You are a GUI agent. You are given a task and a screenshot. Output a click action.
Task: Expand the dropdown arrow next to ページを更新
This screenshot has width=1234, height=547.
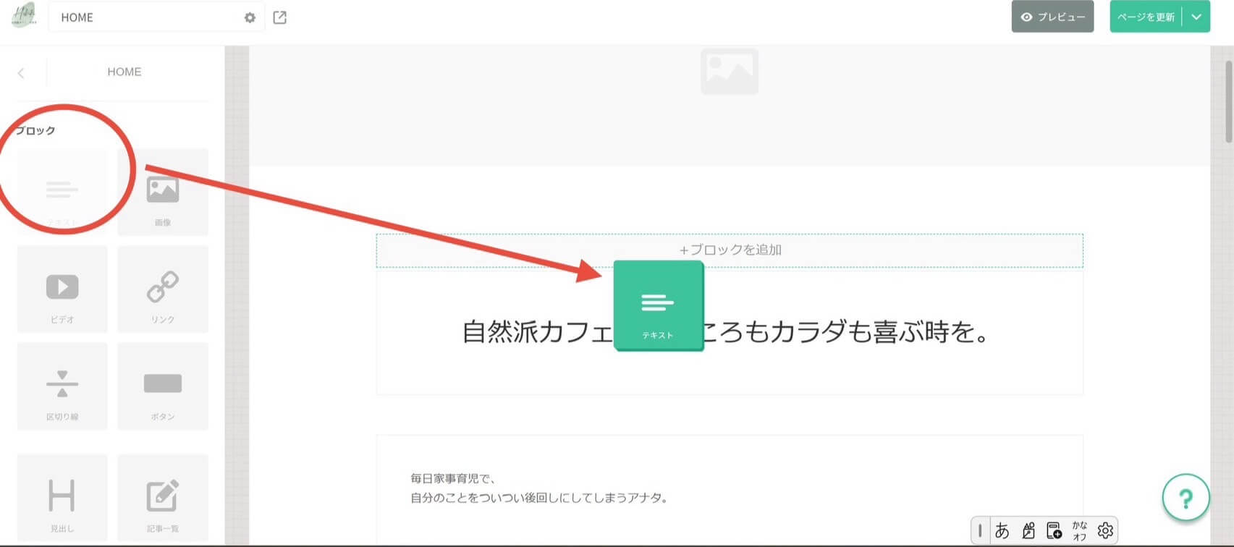coord(1196,17)
